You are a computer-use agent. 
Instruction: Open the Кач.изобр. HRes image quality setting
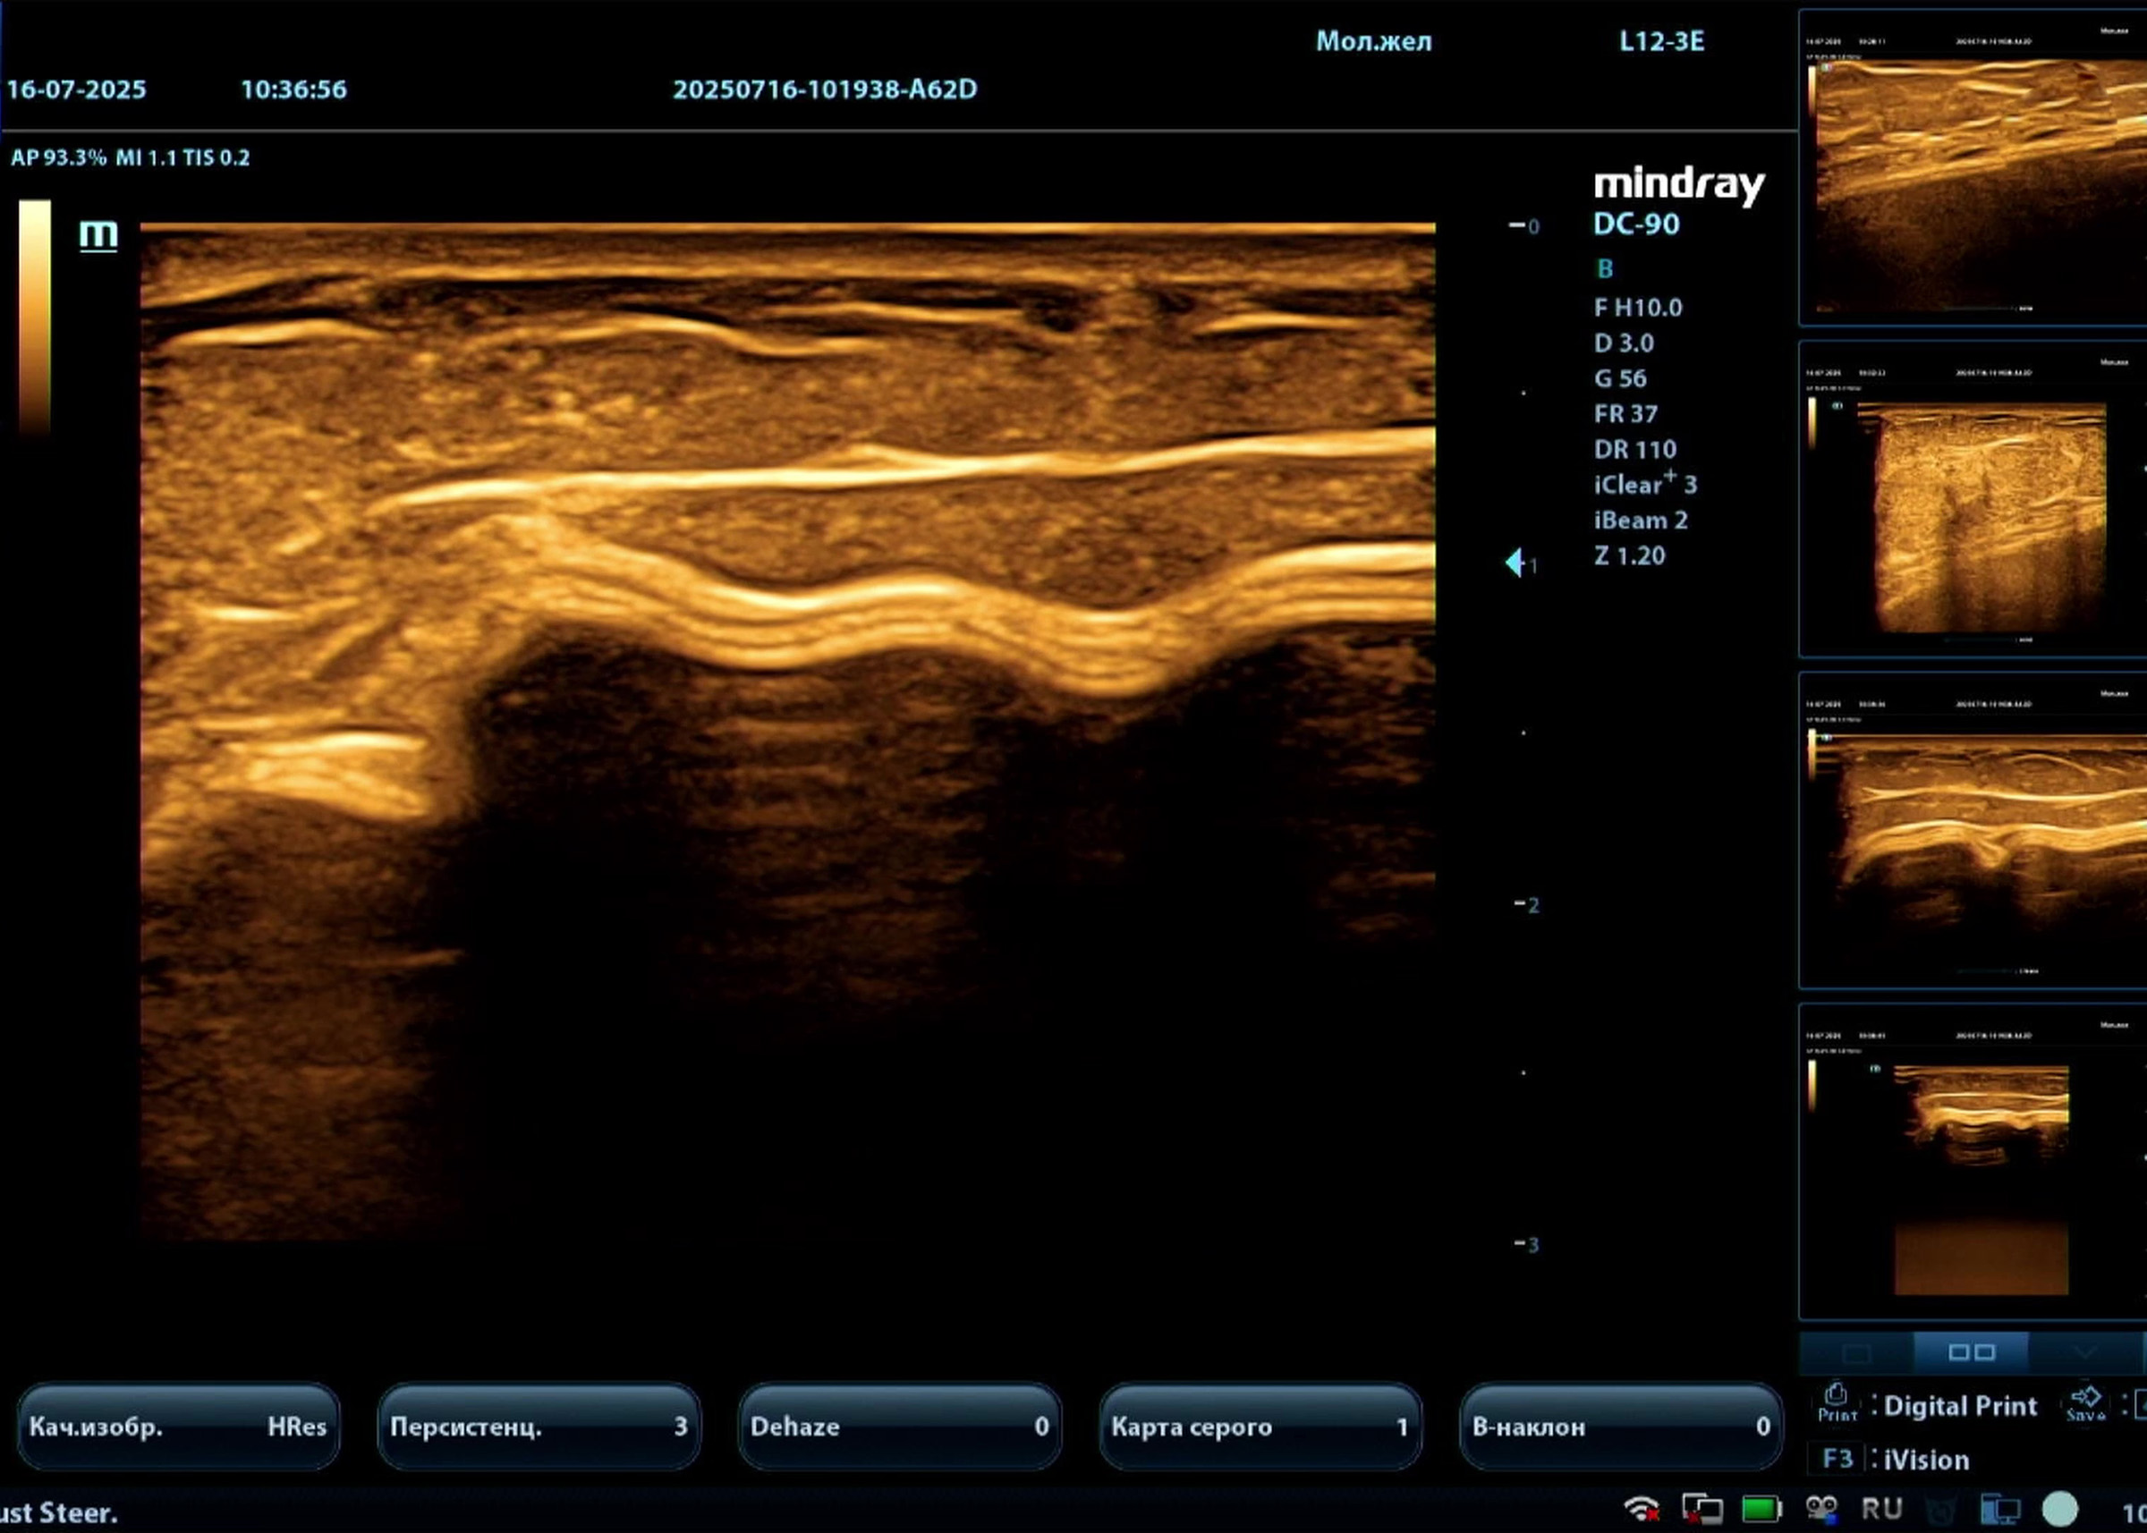click(x=178, y=1427)
